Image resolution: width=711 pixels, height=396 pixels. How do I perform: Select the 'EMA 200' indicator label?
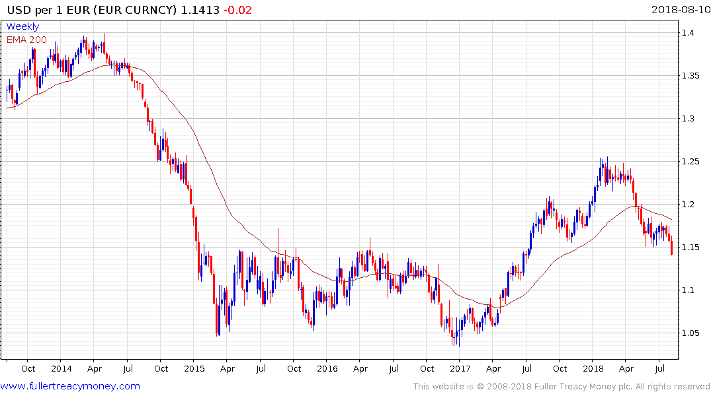26,40
